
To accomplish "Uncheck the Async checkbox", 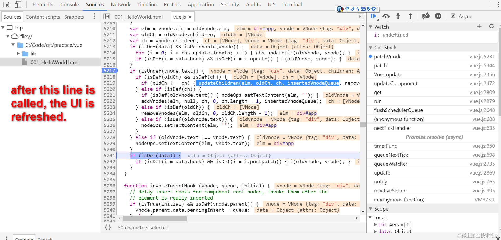I will tap(453, 16).
